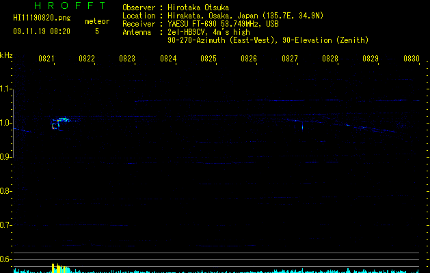Select the file name HI11190820.png

pyautogui.click(x=42, y=18)
